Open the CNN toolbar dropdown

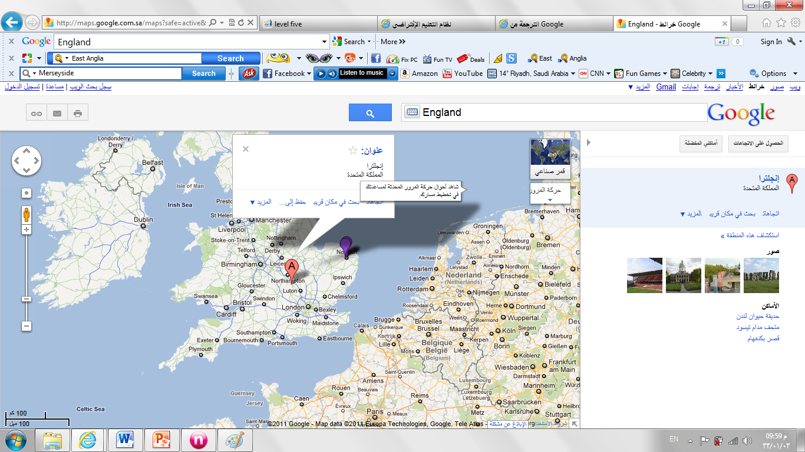609,74
